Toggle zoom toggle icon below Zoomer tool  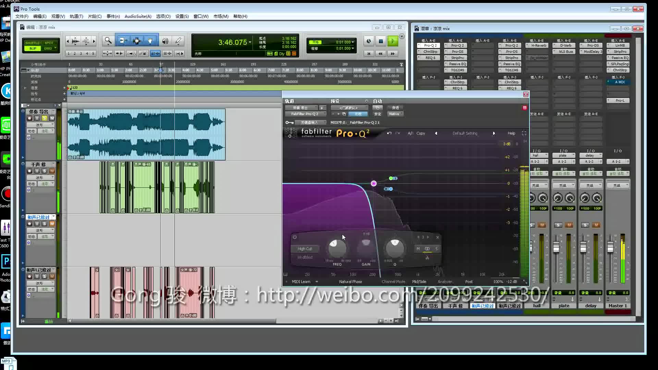107,53
